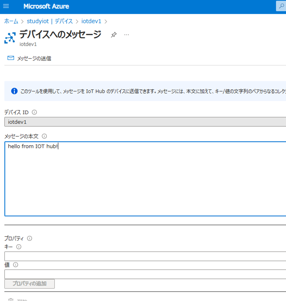Viewport: 286px width, 301px height.
Task: Click the キー input field
Action: [145, 256]
